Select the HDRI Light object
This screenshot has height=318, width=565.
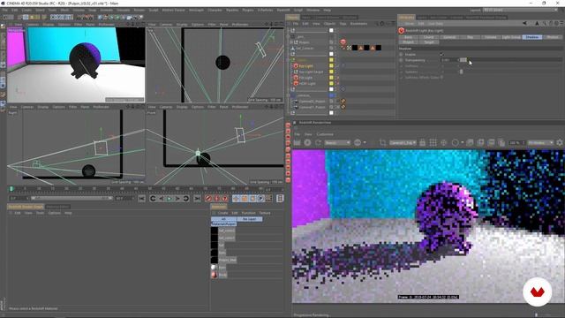(x=307, y=84)
